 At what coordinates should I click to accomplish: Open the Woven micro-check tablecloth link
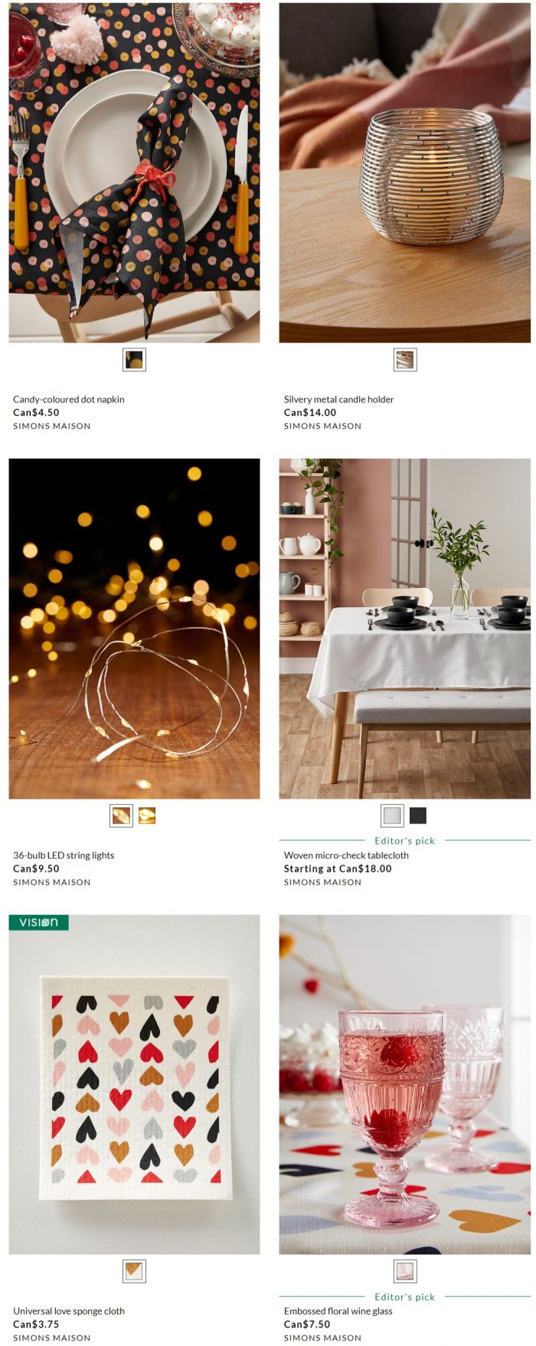pyautogui.click(x=346, y=855)
